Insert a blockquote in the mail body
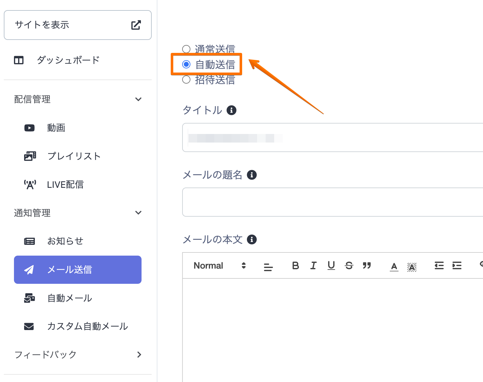 367,265
